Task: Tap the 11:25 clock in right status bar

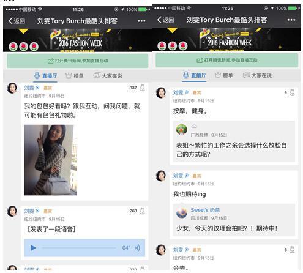Action: tap(227, 9)
